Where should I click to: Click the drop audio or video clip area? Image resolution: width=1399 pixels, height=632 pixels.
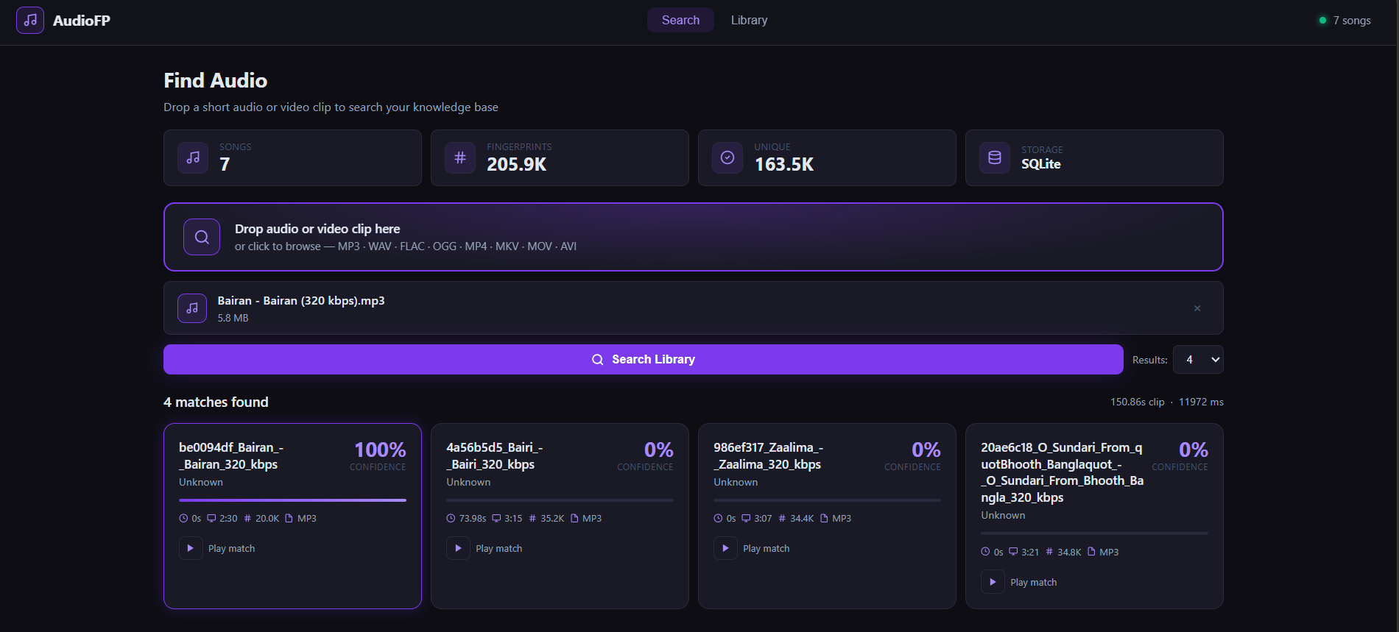point(694,237)
